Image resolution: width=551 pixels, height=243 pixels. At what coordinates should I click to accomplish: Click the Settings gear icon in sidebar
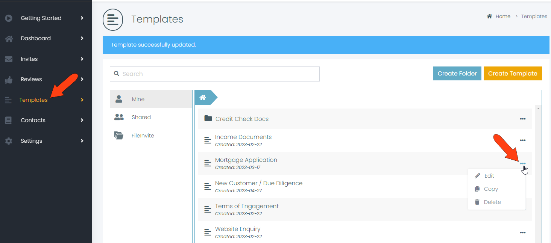click(9, 141)
